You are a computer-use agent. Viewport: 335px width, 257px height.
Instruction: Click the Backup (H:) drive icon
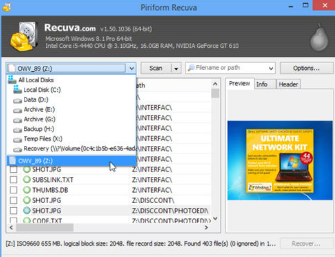[x=17, y=129]
